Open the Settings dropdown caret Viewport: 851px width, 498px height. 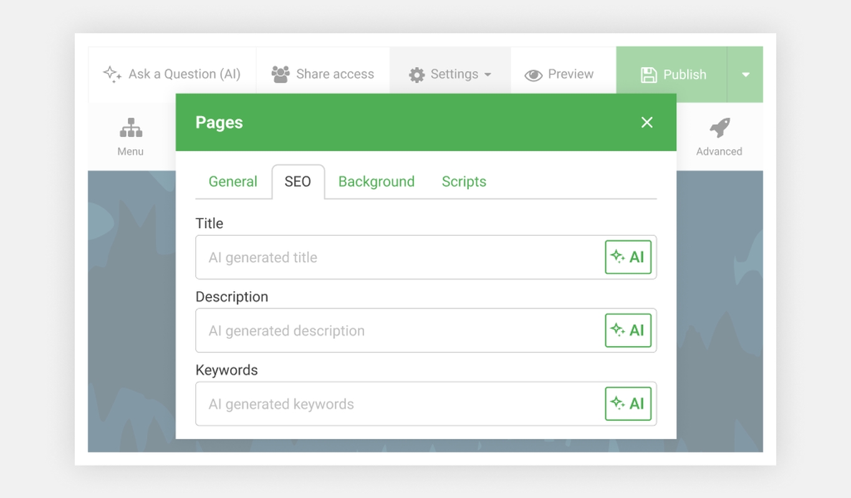point(488,75)
